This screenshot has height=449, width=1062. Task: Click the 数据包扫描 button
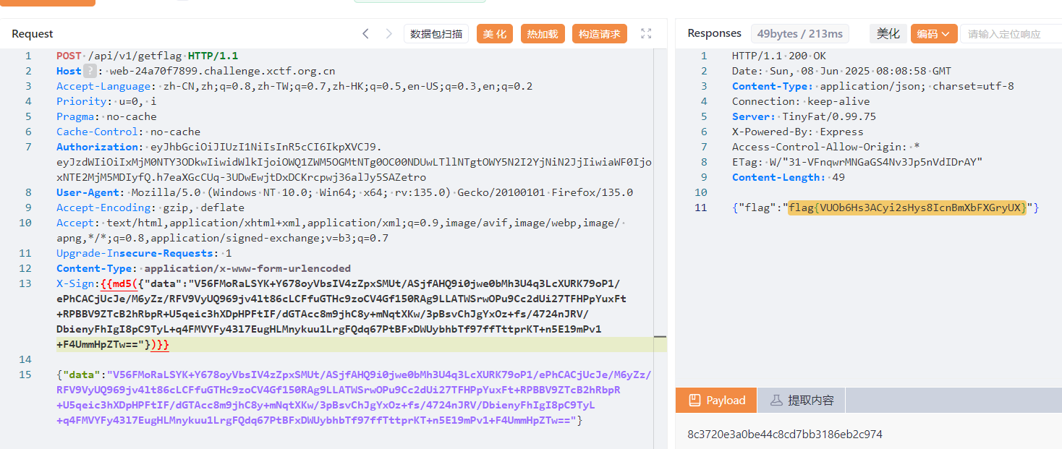point(436,33)
